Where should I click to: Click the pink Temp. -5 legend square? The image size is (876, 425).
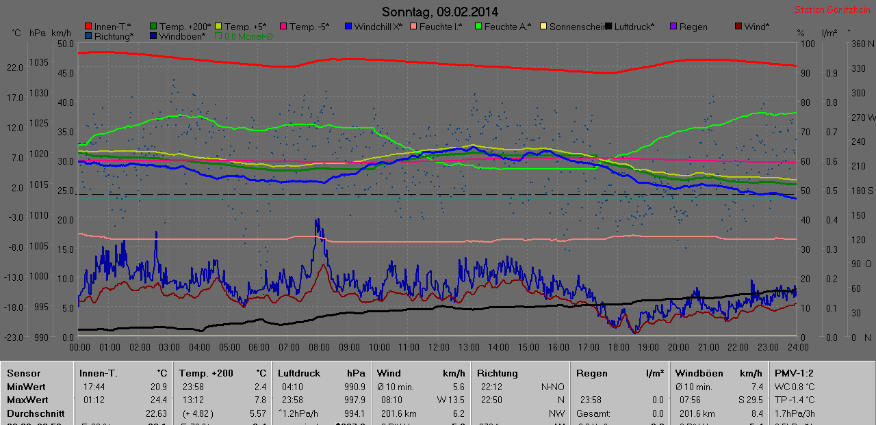click(x=282, y=27)
